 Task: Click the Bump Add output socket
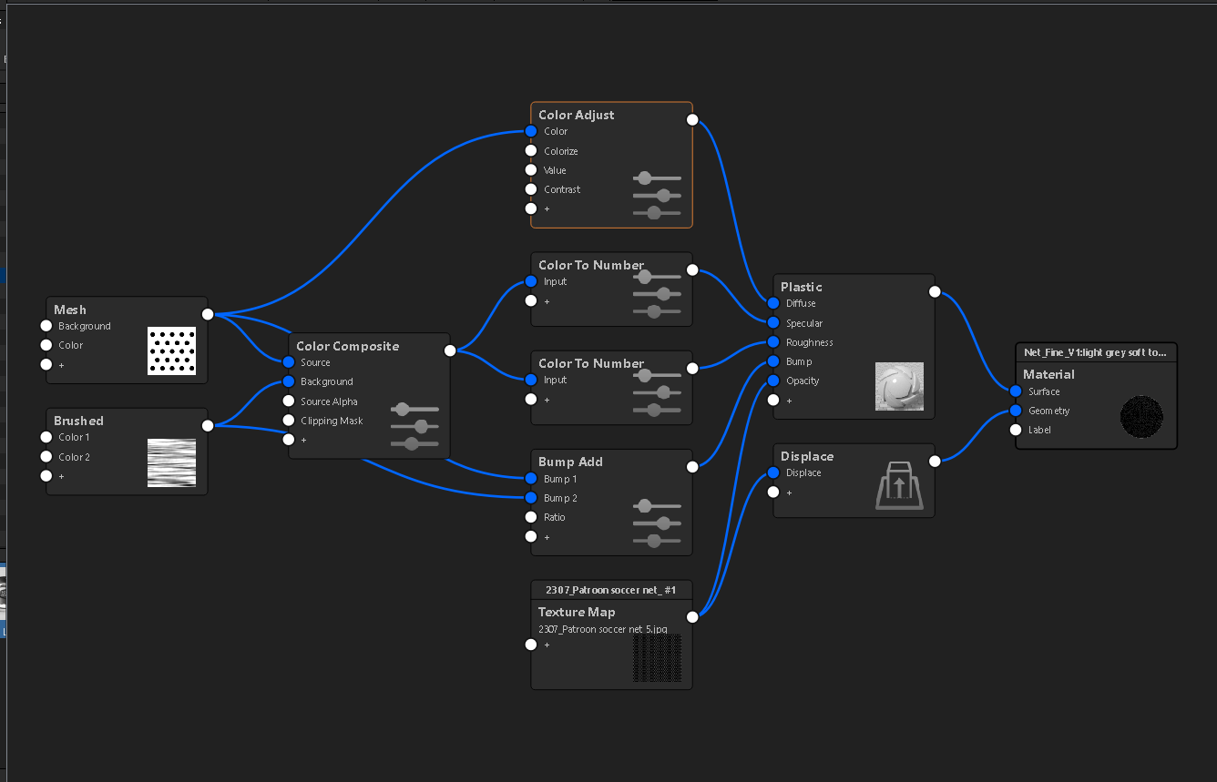point(692,466)
